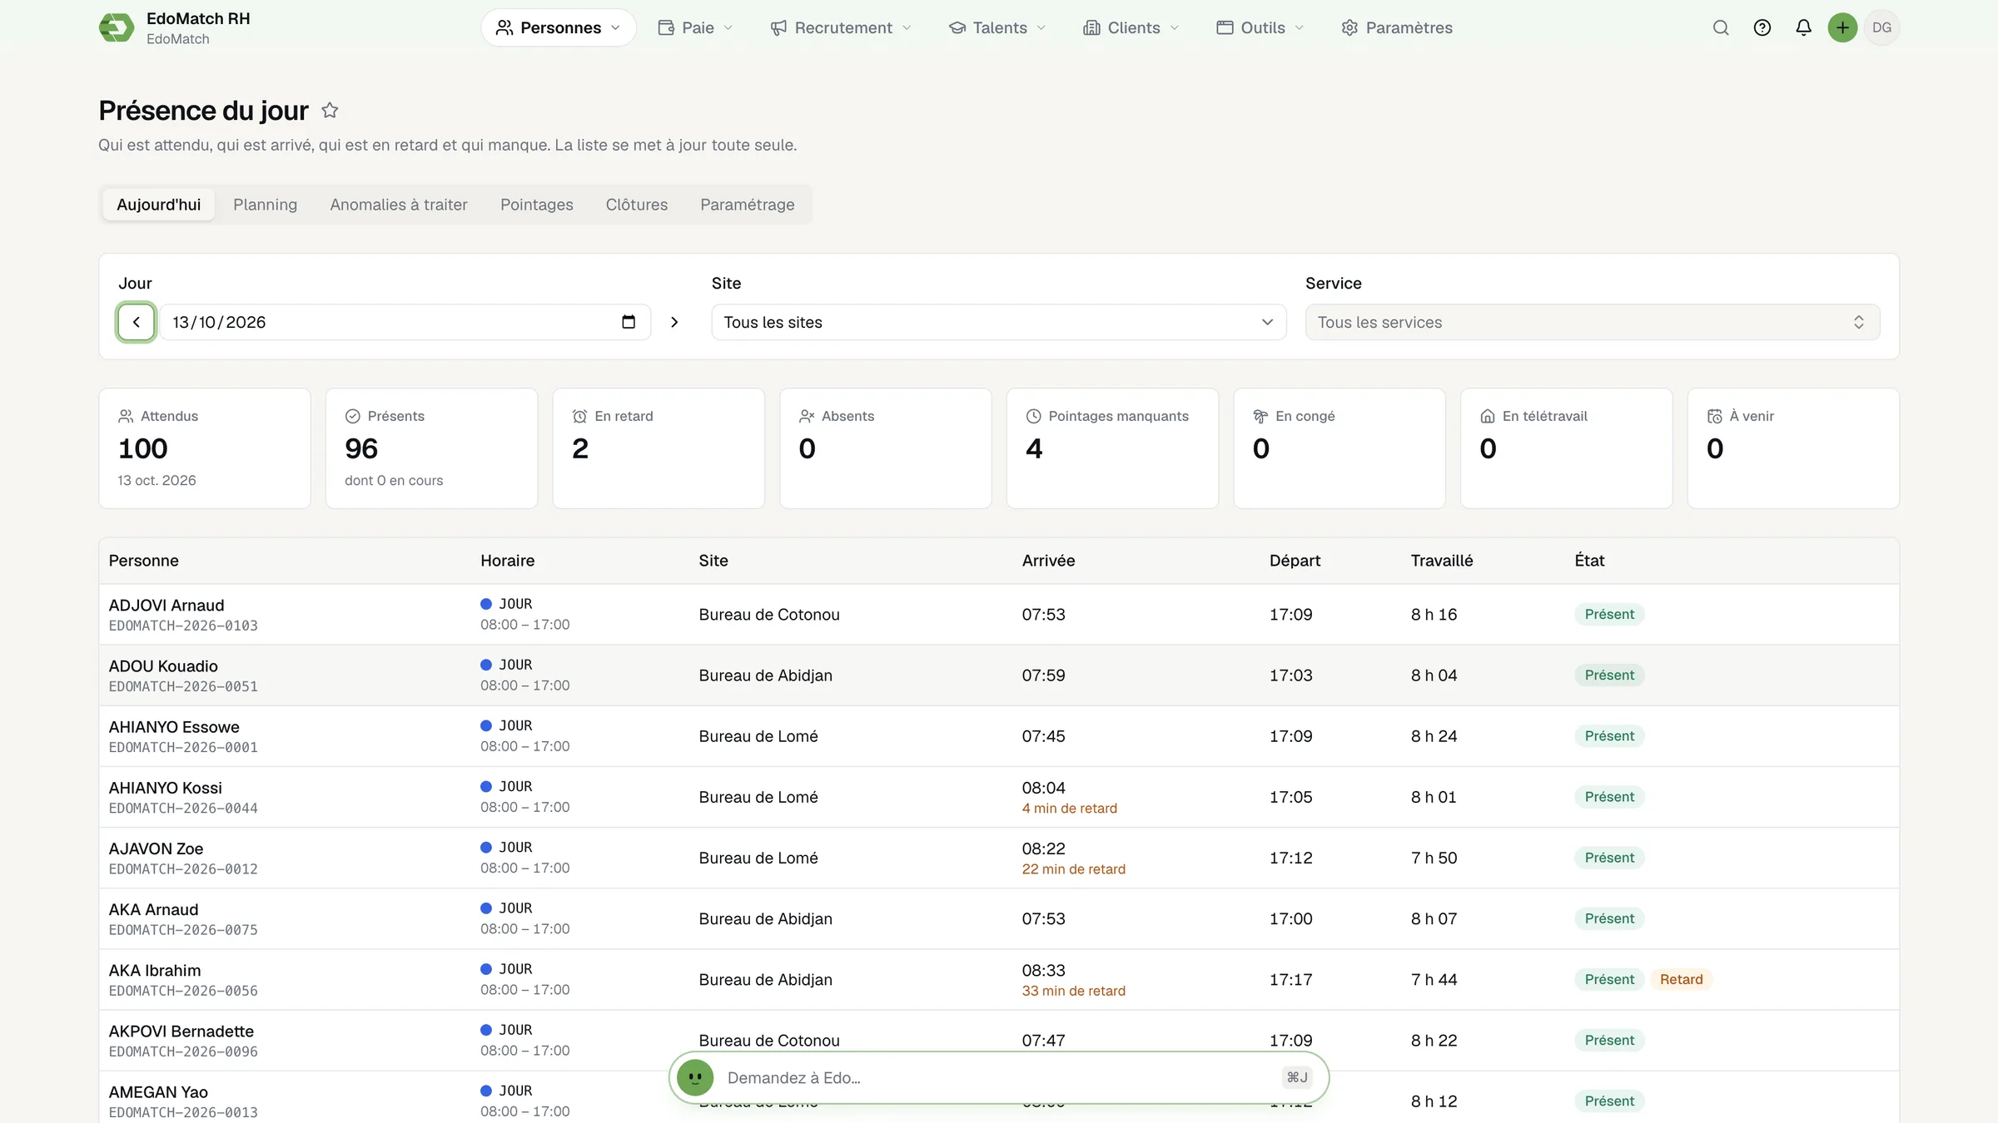
Task: Switch to the Anomalies à traiter tab
Action: coord(399,205)
